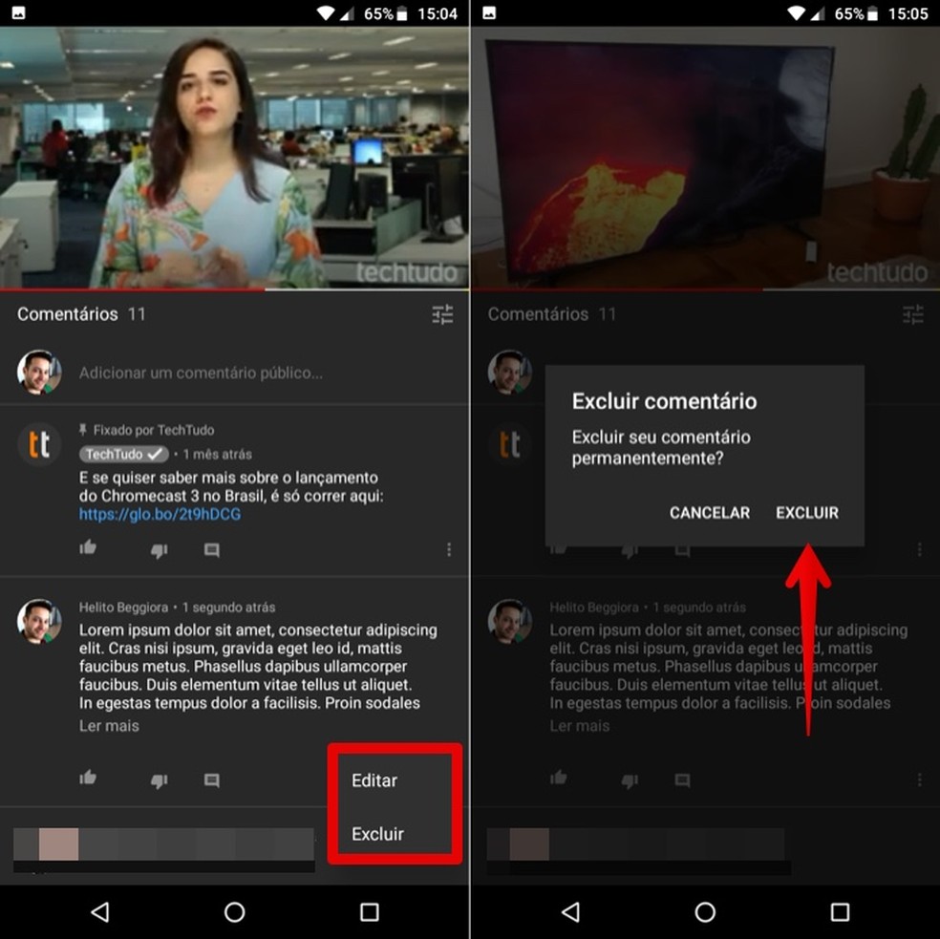The width and height of the screenshot is (940, 939).
Task: Open the glo.bo/2t9hDCG link
Action: (160, 514)
